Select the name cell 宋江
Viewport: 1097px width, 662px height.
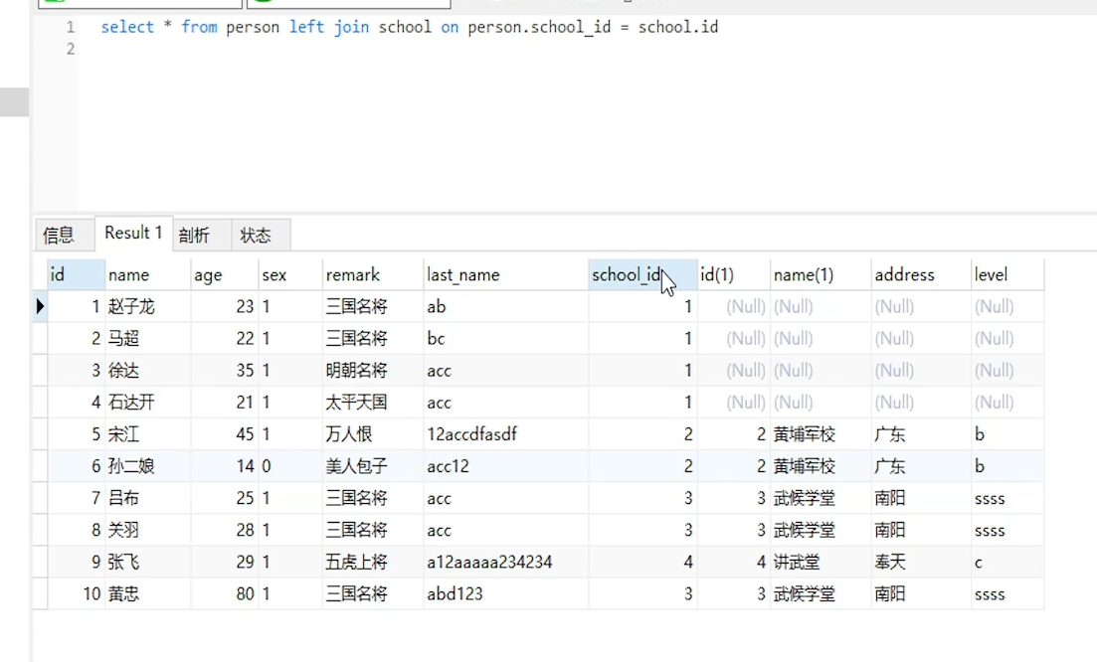click(x=147, y=434)
